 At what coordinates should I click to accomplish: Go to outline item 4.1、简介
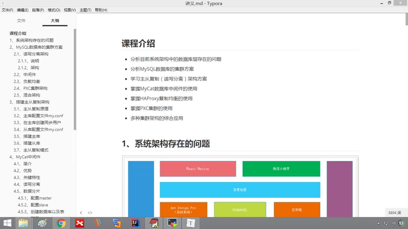click(x=23, y=164)
